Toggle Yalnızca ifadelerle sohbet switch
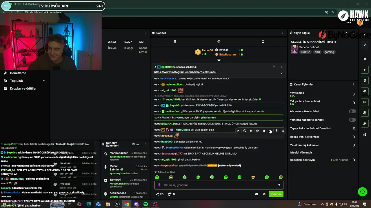 (352, 120)
